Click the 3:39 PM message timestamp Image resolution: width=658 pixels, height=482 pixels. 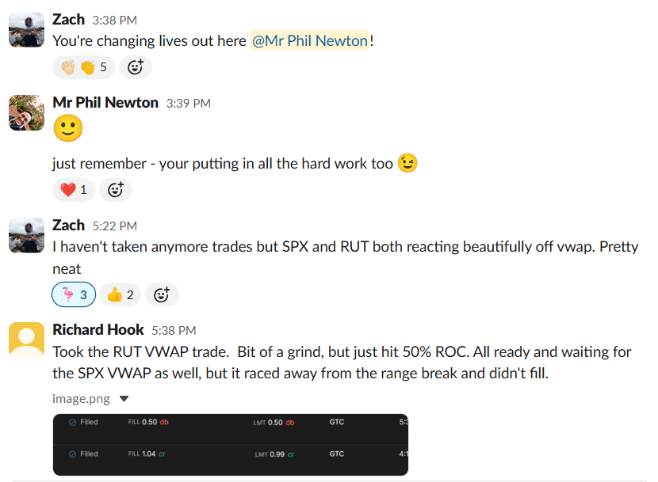point(188,104)
